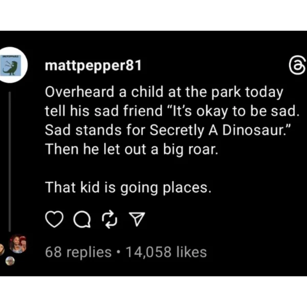Screen dimensions: 307x307
Task: Click the dot separator between replies and likes
Action: (x=119, y=252)
